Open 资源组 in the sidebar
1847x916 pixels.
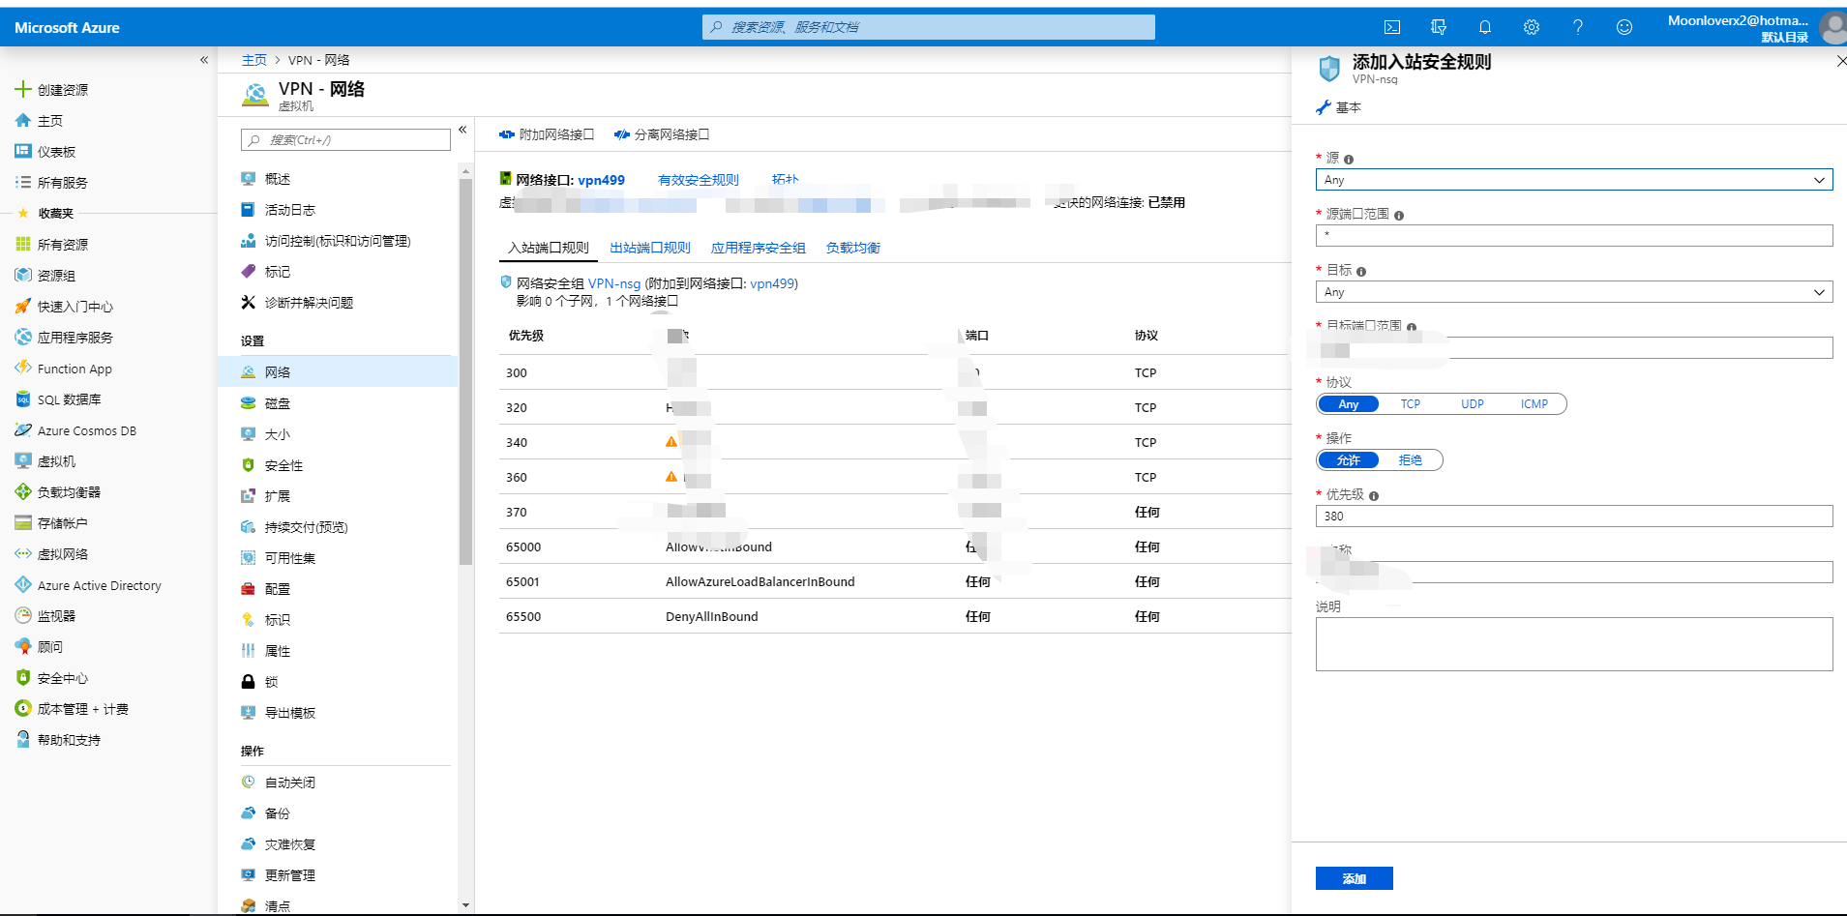pyautogui.click(x=56, y=276)
